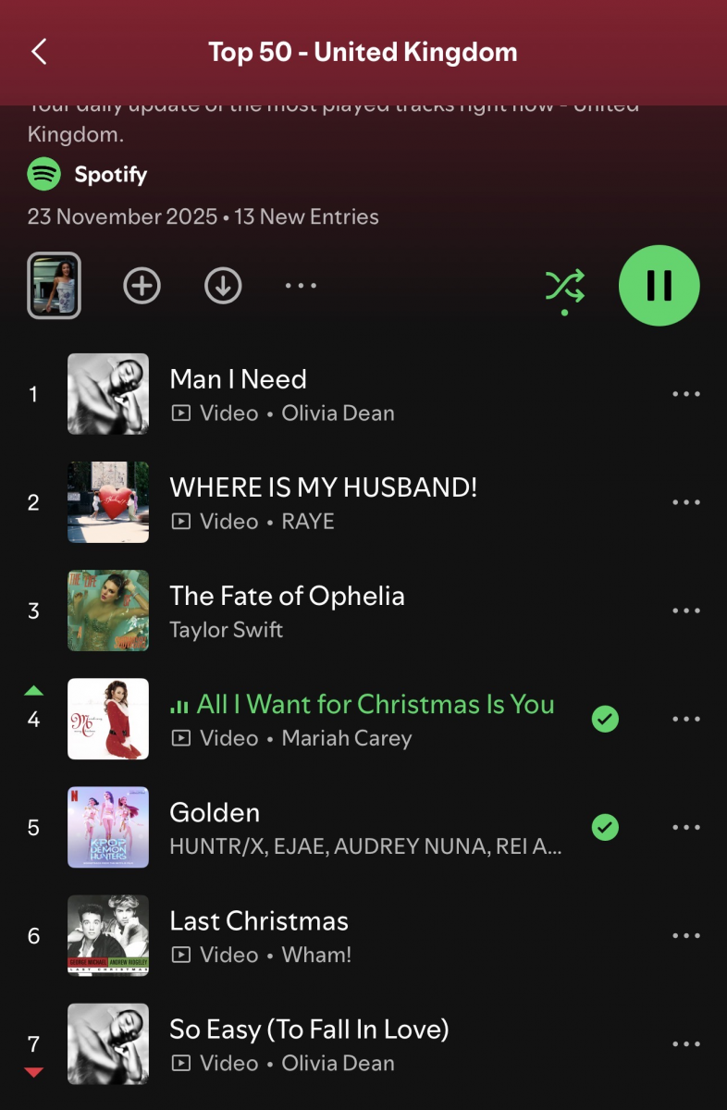This screenshot has height=1110, width=727.
Task: Open more options for WHERE IS MY HUSBAND!
Action: tap(686, 502)
